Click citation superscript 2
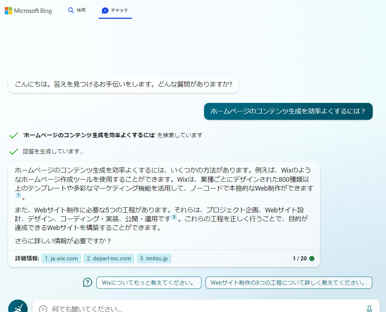386x312 pixels. (174, 217)
